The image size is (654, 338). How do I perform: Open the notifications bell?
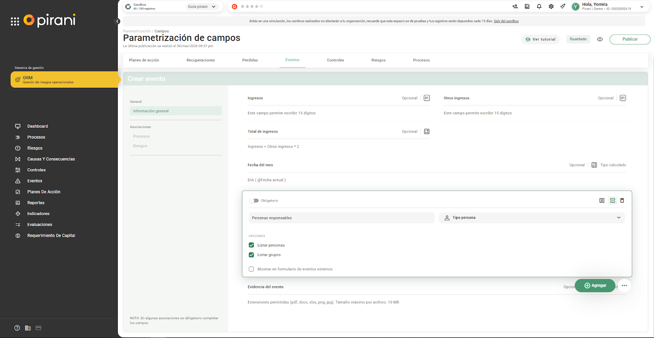coord(539,7)
